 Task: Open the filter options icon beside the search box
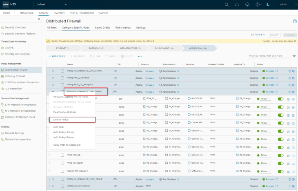pyautogui.click(x=294, y=56)
